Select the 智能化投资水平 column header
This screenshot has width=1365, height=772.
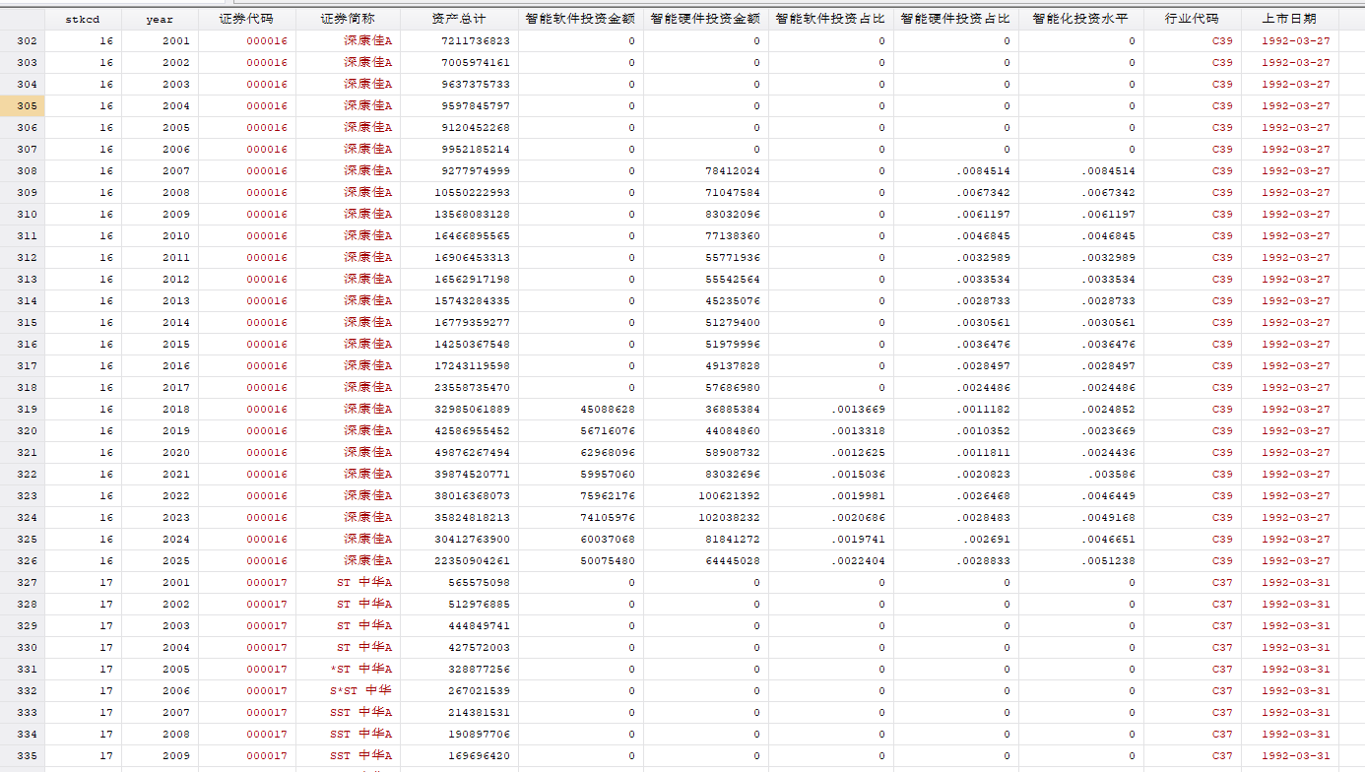click(x=1080, y=19)
